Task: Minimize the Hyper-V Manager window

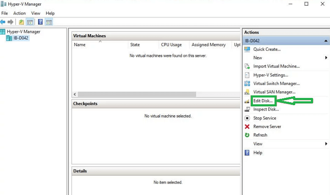Action: pos(291,4)
